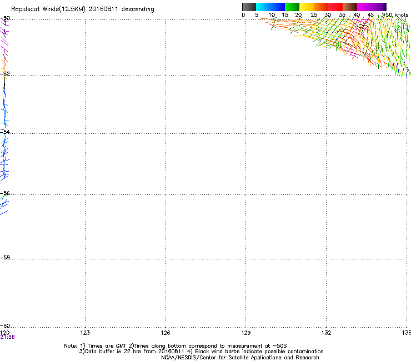411x361 pixels.
Task: Click the gray 0-5 knots color swatch
Action: 249,7
